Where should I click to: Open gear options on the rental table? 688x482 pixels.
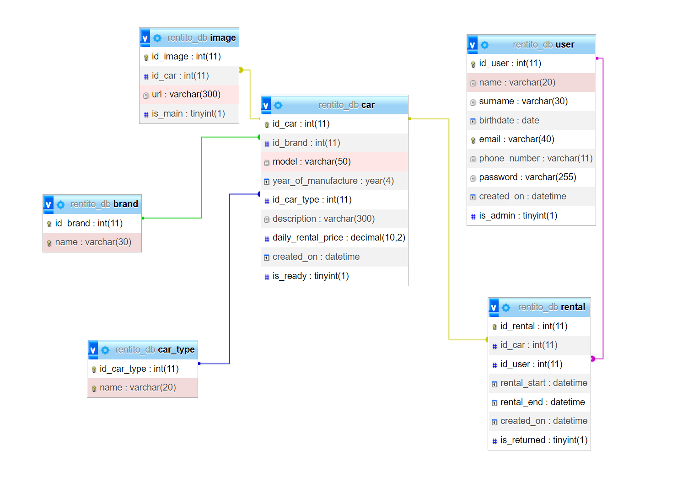tap(506, 307)
